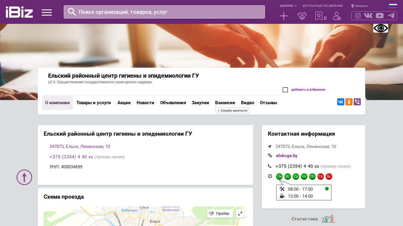The image size is (403, 226).
Task: Click phone number in company card
Action: point(71,157)
